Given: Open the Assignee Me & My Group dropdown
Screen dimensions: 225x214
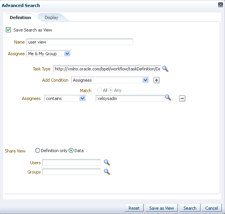Looking at the screenshot, I should pos(49,54).
